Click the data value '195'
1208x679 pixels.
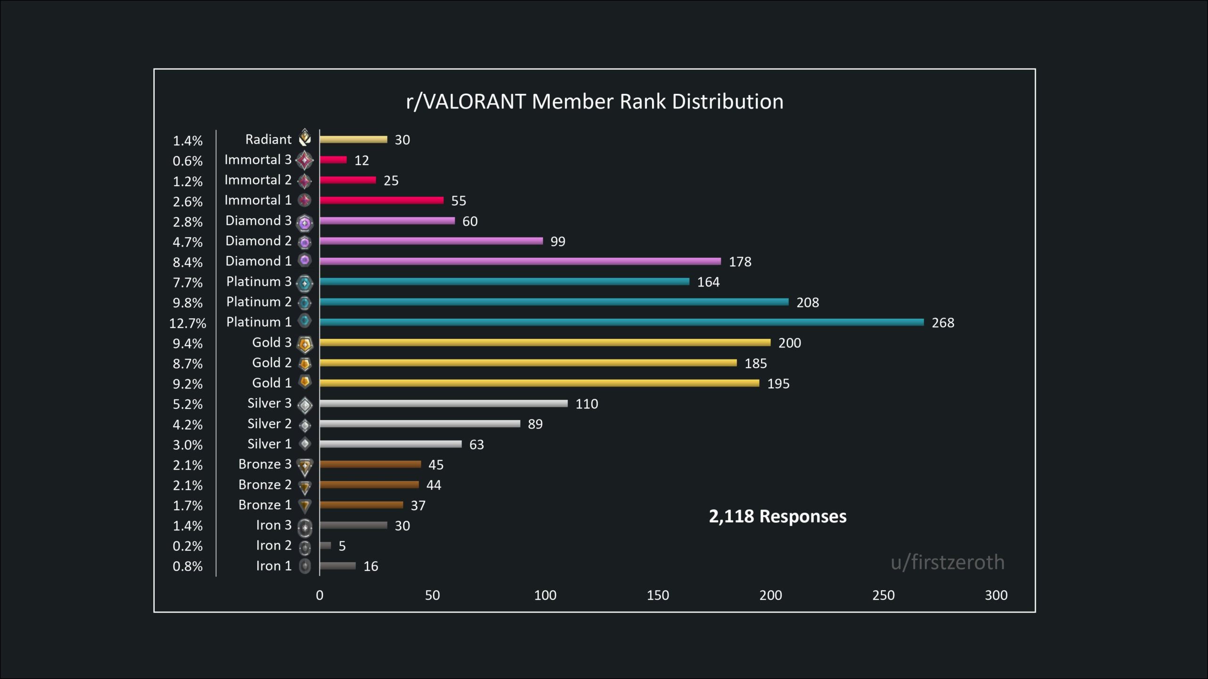pyautogui.click(x=778, y=384)
